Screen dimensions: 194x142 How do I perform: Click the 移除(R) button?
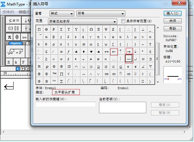(x=165, y=113)
